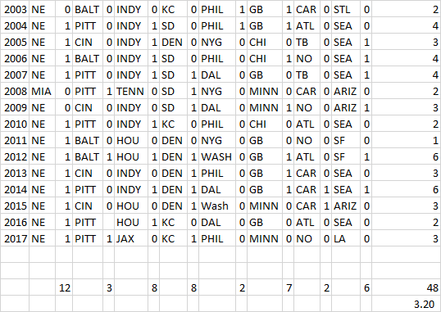The height and width of the screenshot is (312, 441).
Task: Select the NO cell in the 2006 row
Action: point(307,58)
